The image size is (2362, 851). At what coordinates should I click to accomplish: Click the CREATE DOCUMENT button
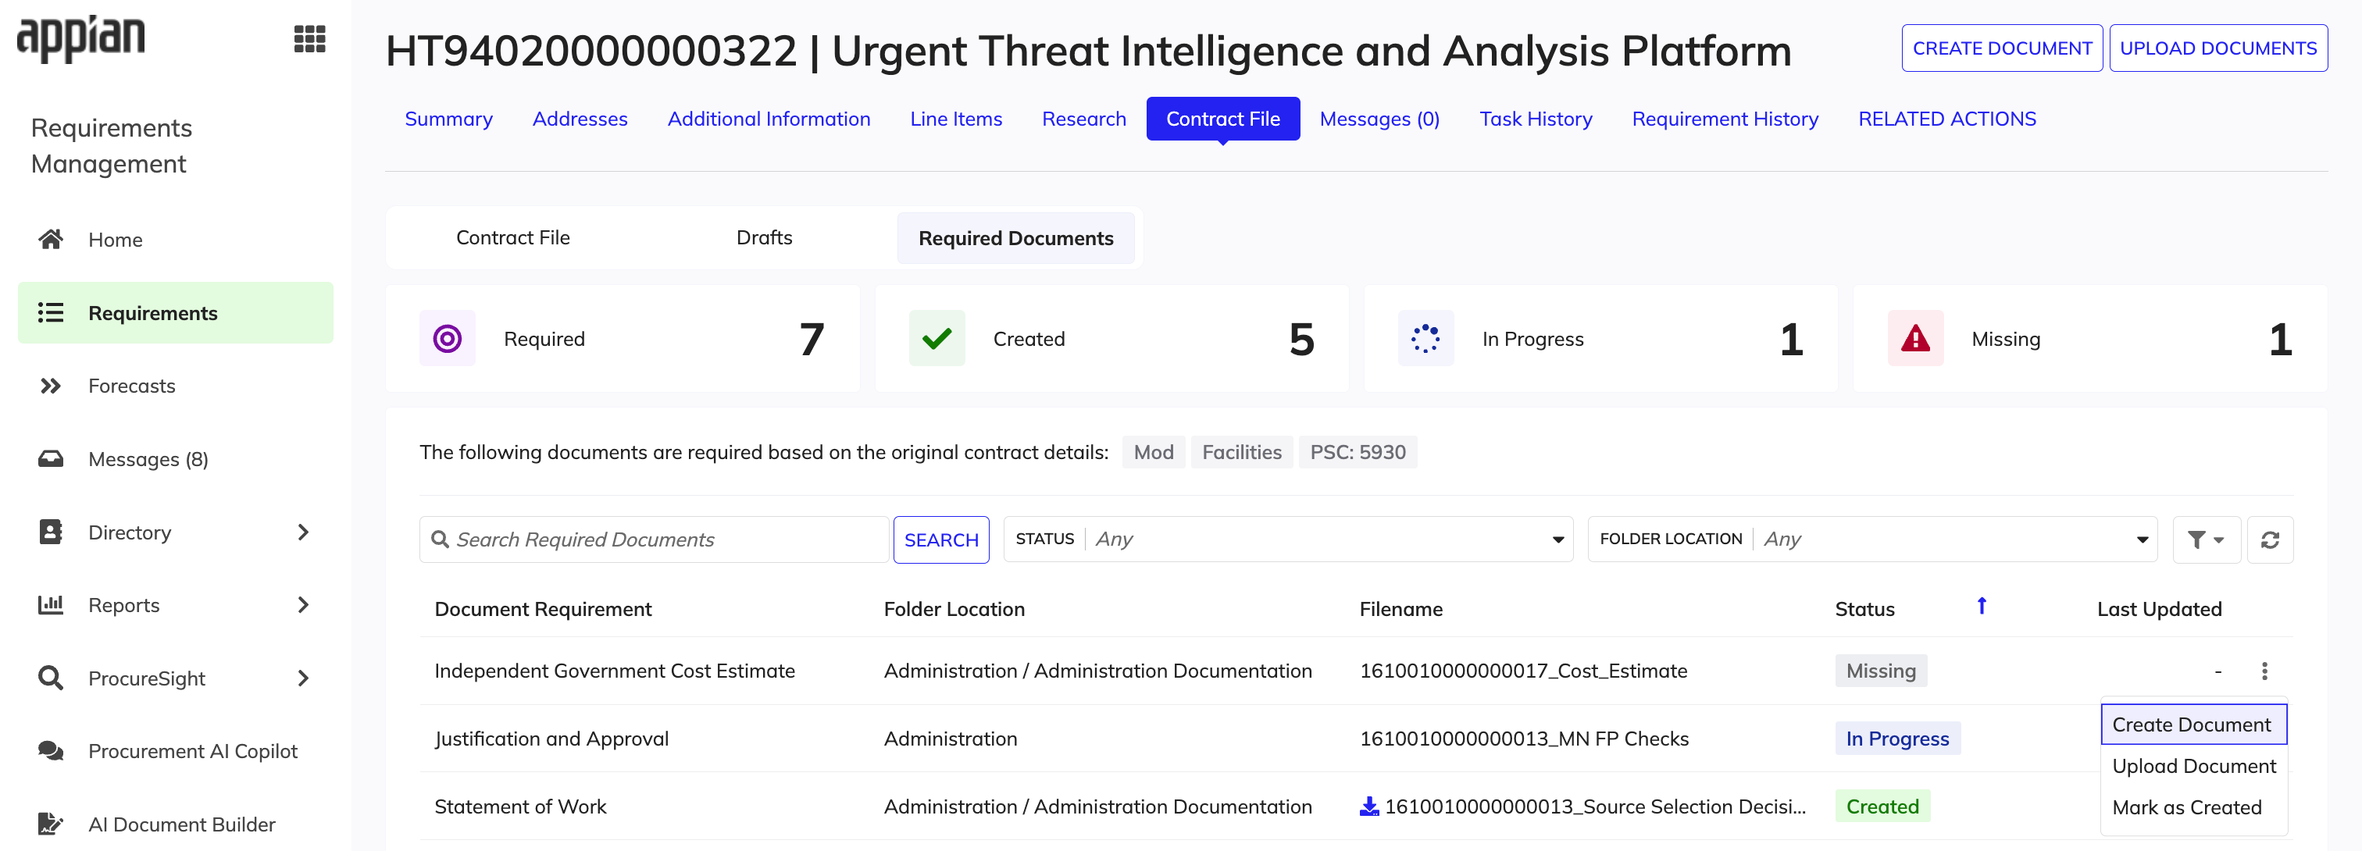[x=2002, y=48]
